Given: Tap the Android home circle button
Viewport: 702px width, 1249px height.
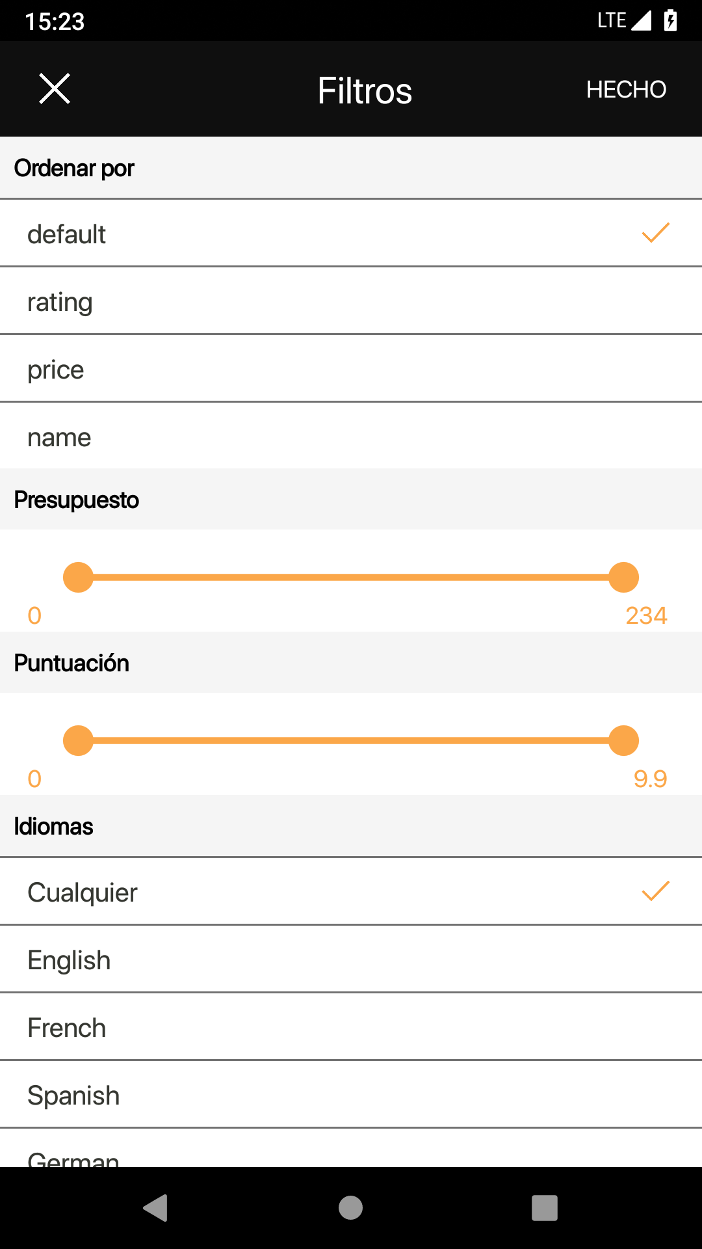Looking at the screenshot, I should (x=350, y=1208).
